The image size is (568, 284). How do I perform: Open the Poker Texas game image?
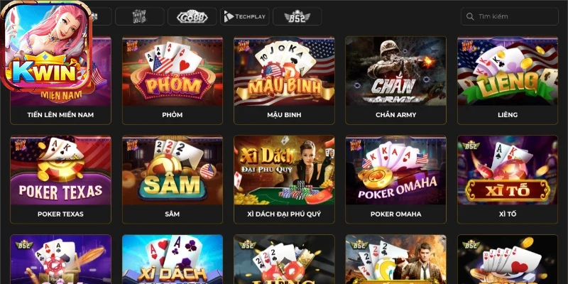60,170
